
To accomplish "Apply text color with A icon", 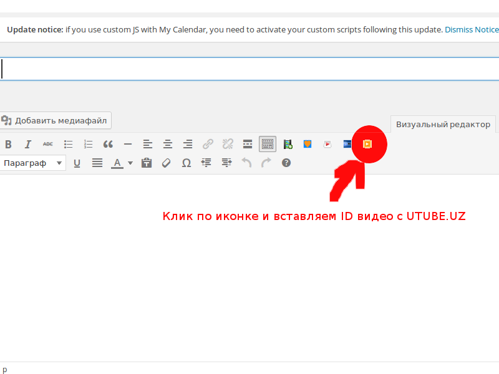I will (x=117, y=163).
